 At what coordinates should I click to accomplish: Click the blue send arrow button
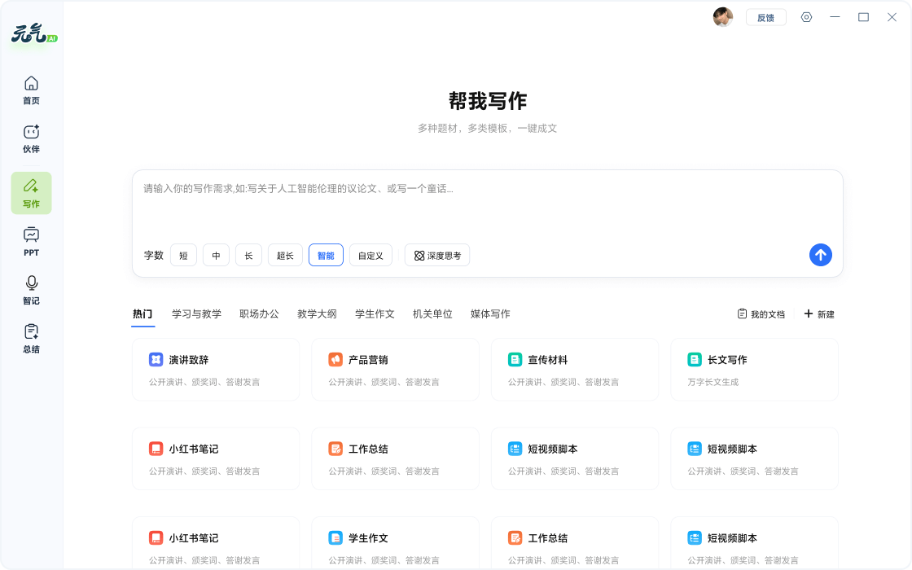pyautogui.click(x=820, y=255)
